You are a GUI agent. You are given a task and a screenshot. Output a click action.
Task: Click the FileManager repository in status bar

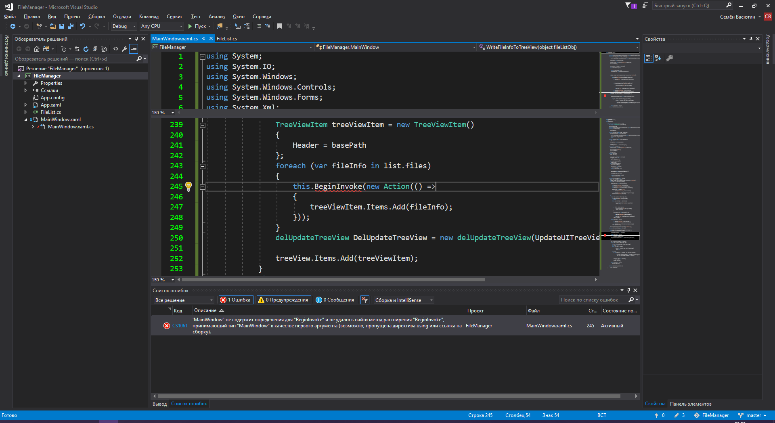point(711,415)
